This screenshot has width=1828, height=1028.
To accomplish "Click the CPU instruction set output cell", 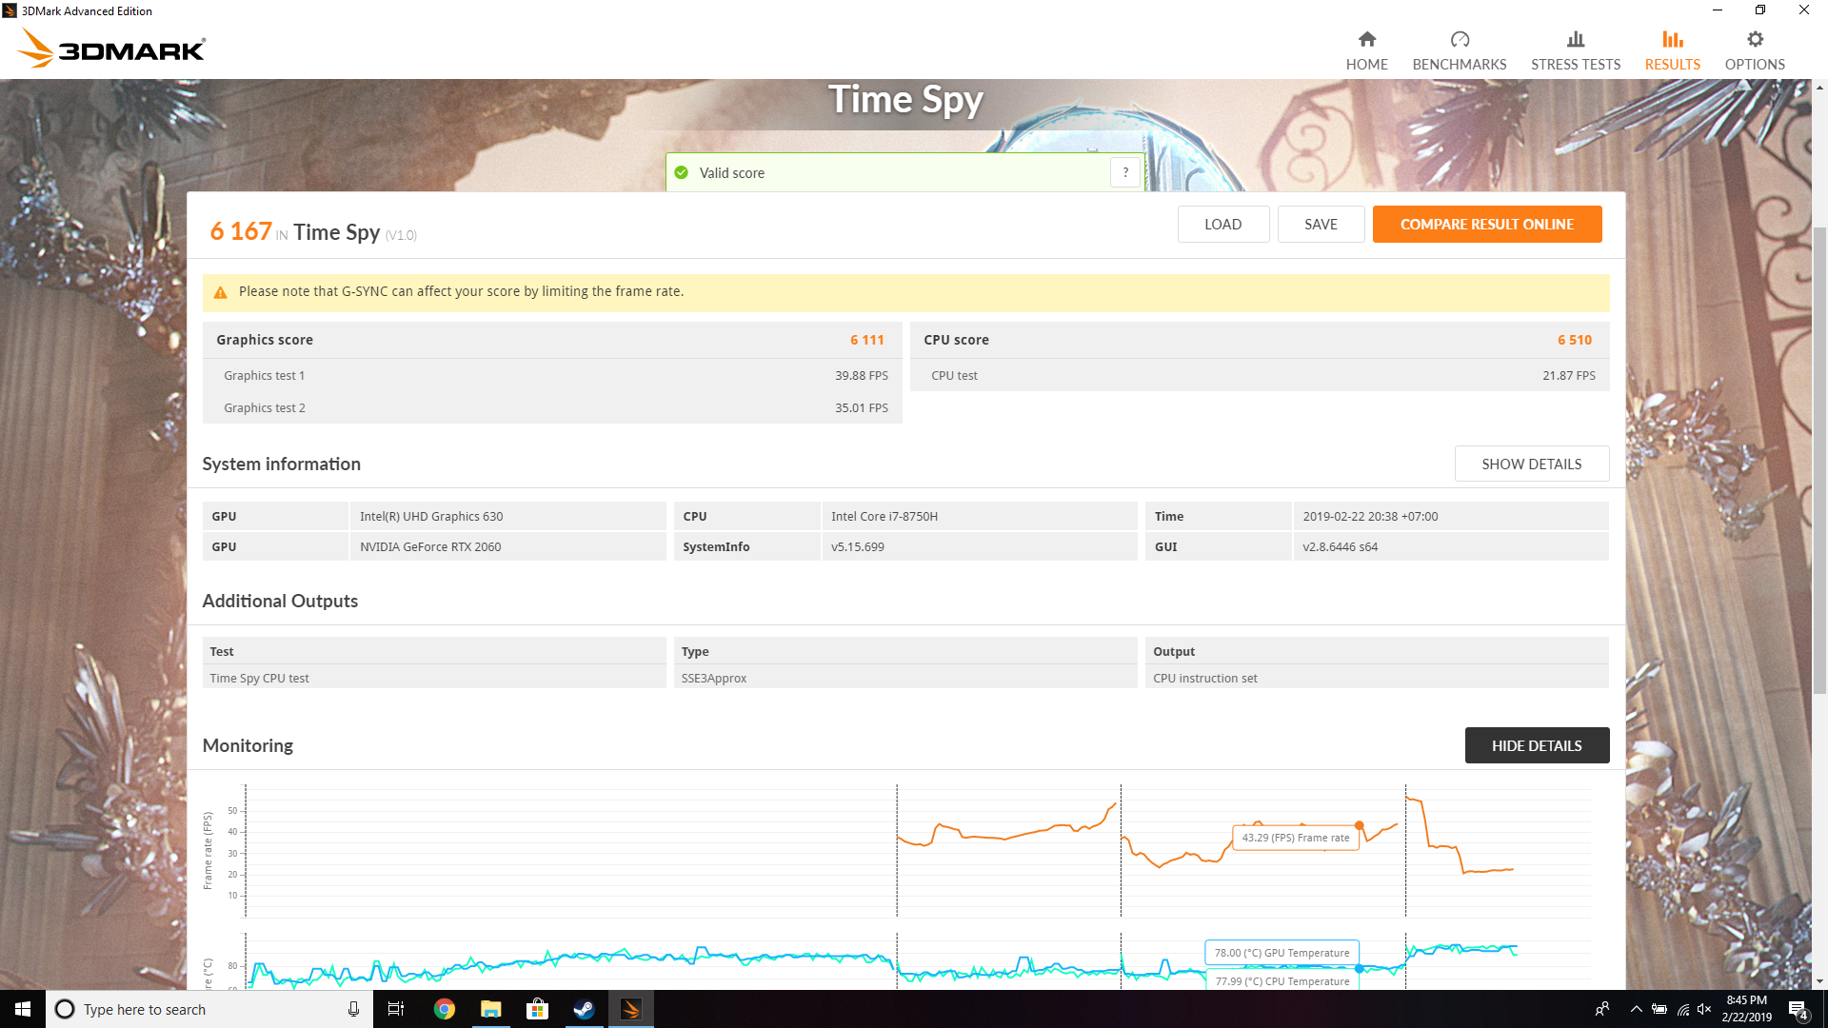I will tap(1377, 678).
